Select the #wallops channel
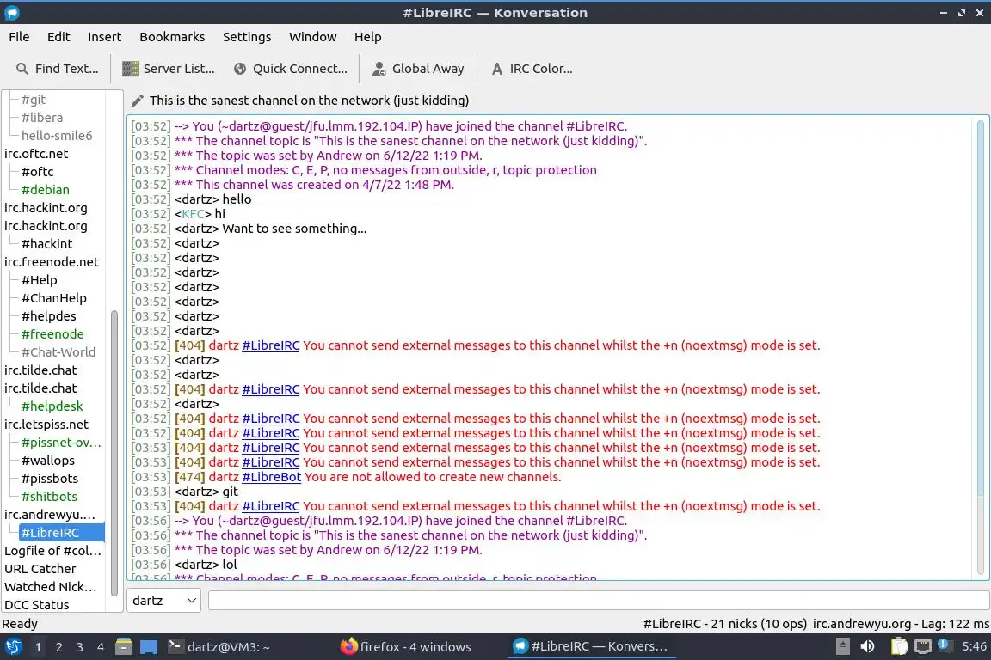This screenshot has height=660, width=991. (48, 461)
